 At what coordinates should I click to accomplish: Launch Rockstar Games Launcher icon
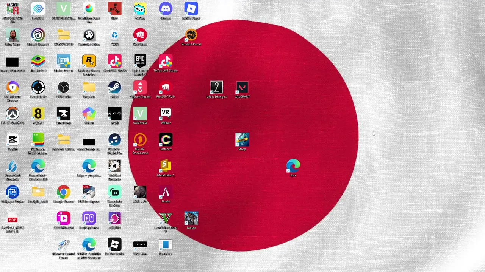click(x=89, y=61)
